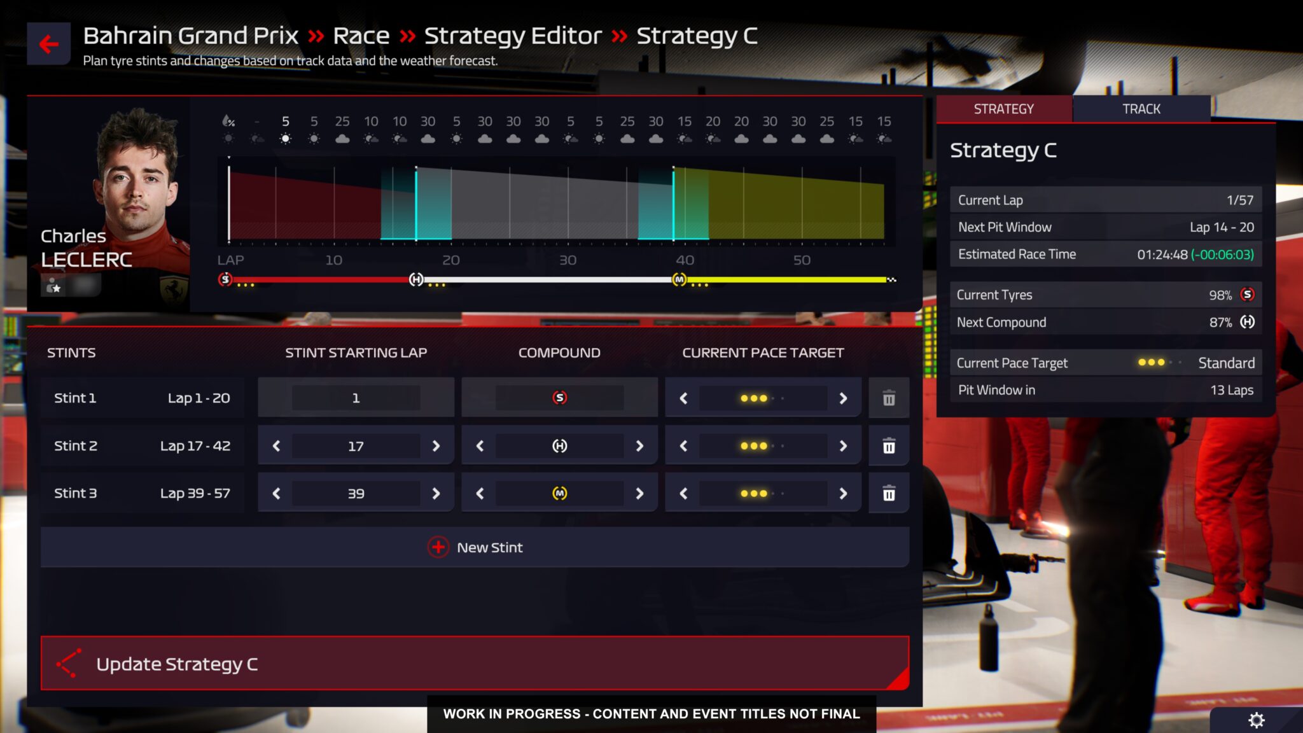Switch to the TRACK tab
The height and width of the screenshot is (733, 1303).
(1141, 108)
